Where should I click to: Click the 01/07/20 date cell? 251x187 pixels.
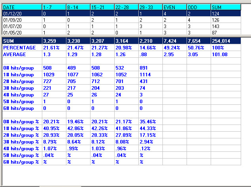(22, 26)
